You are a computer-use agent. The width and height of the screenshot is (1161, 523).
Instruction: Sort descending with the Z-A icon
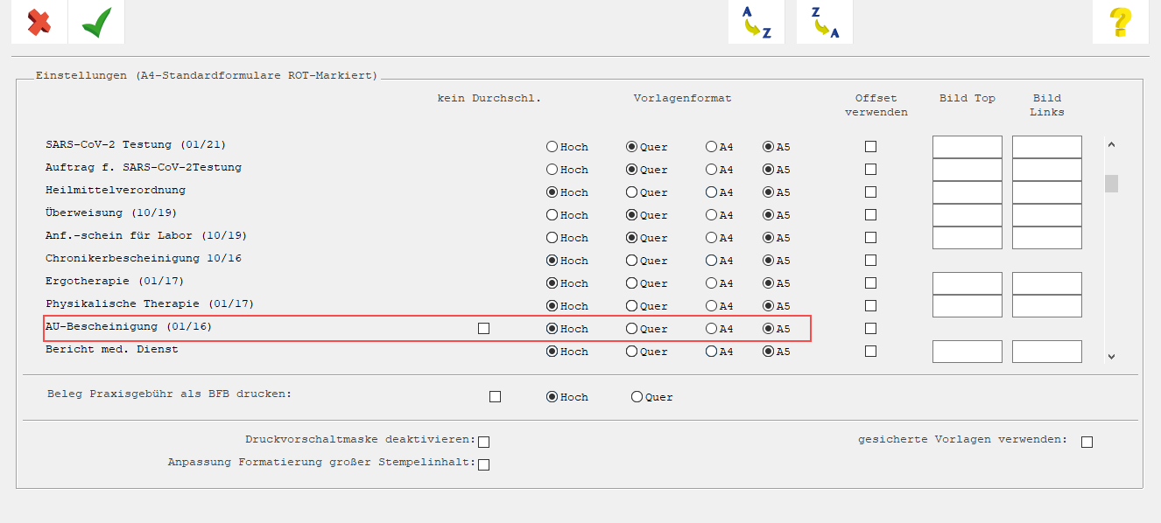(825, 22)
